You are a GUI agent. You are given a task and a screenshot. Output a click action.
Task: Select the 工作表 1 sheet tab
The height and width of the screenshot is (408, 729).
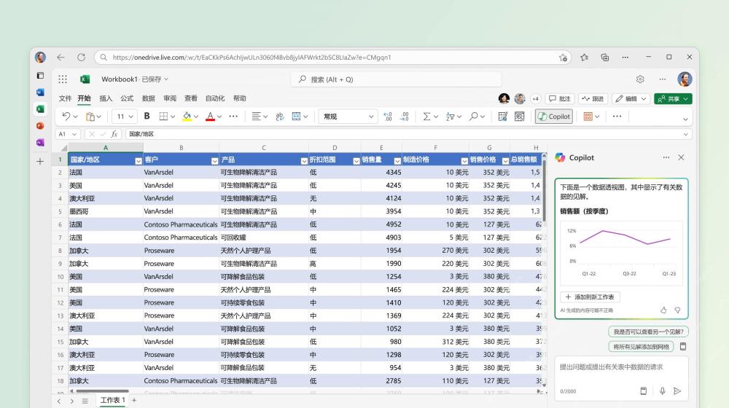click(113, 400)
